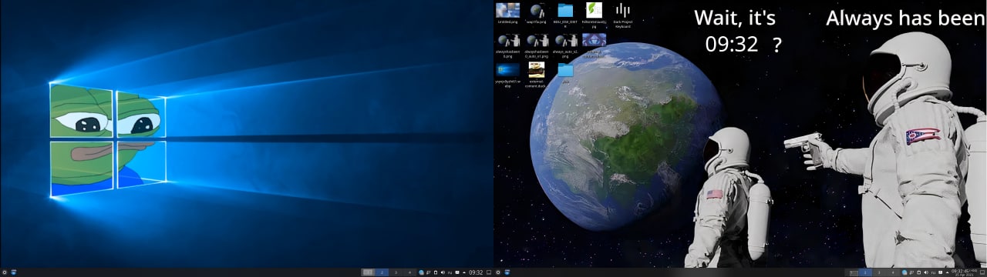The width and height of the screenshot is (987, 277).
Task: Open the second application launcher on the right monitor
Action: [x=507, y=272]
